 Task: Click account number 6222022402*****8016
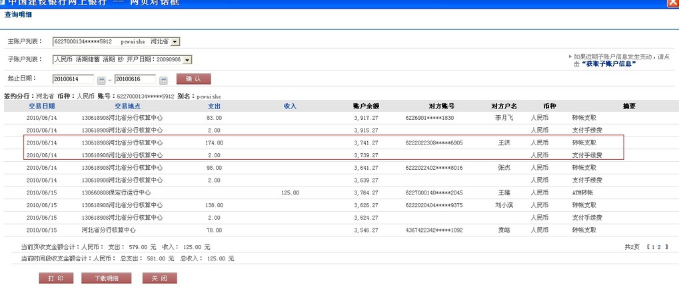pyautogui.click(x=434, y=168)
